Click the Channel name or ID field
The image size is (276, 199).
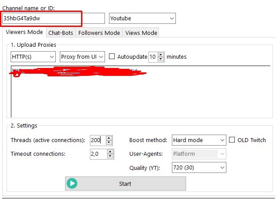tap(42, 19)
